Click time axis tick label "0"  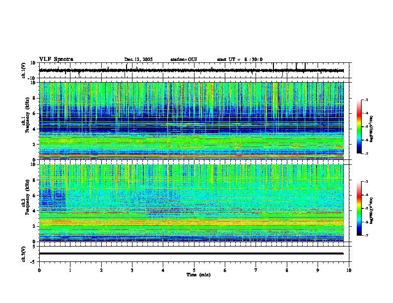coord(39,270)
